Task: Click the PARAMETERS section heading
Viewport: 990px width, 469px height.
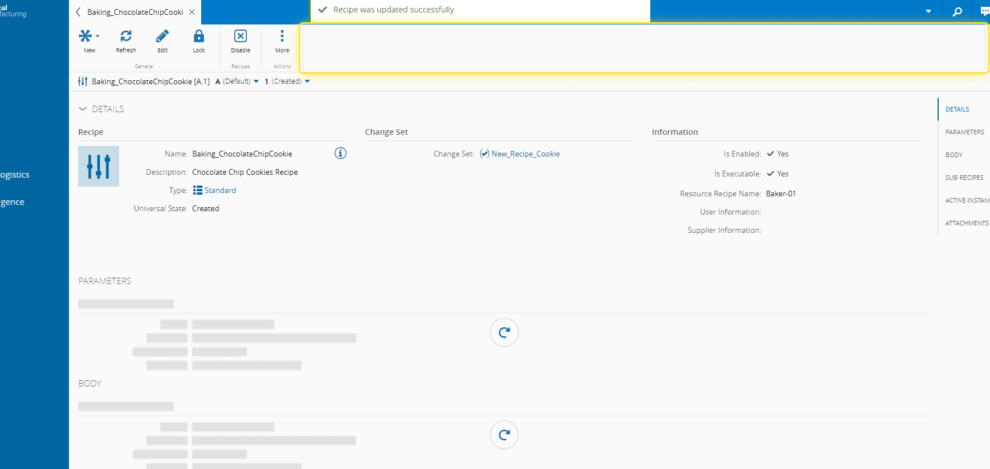Action: tap(105, 281)
